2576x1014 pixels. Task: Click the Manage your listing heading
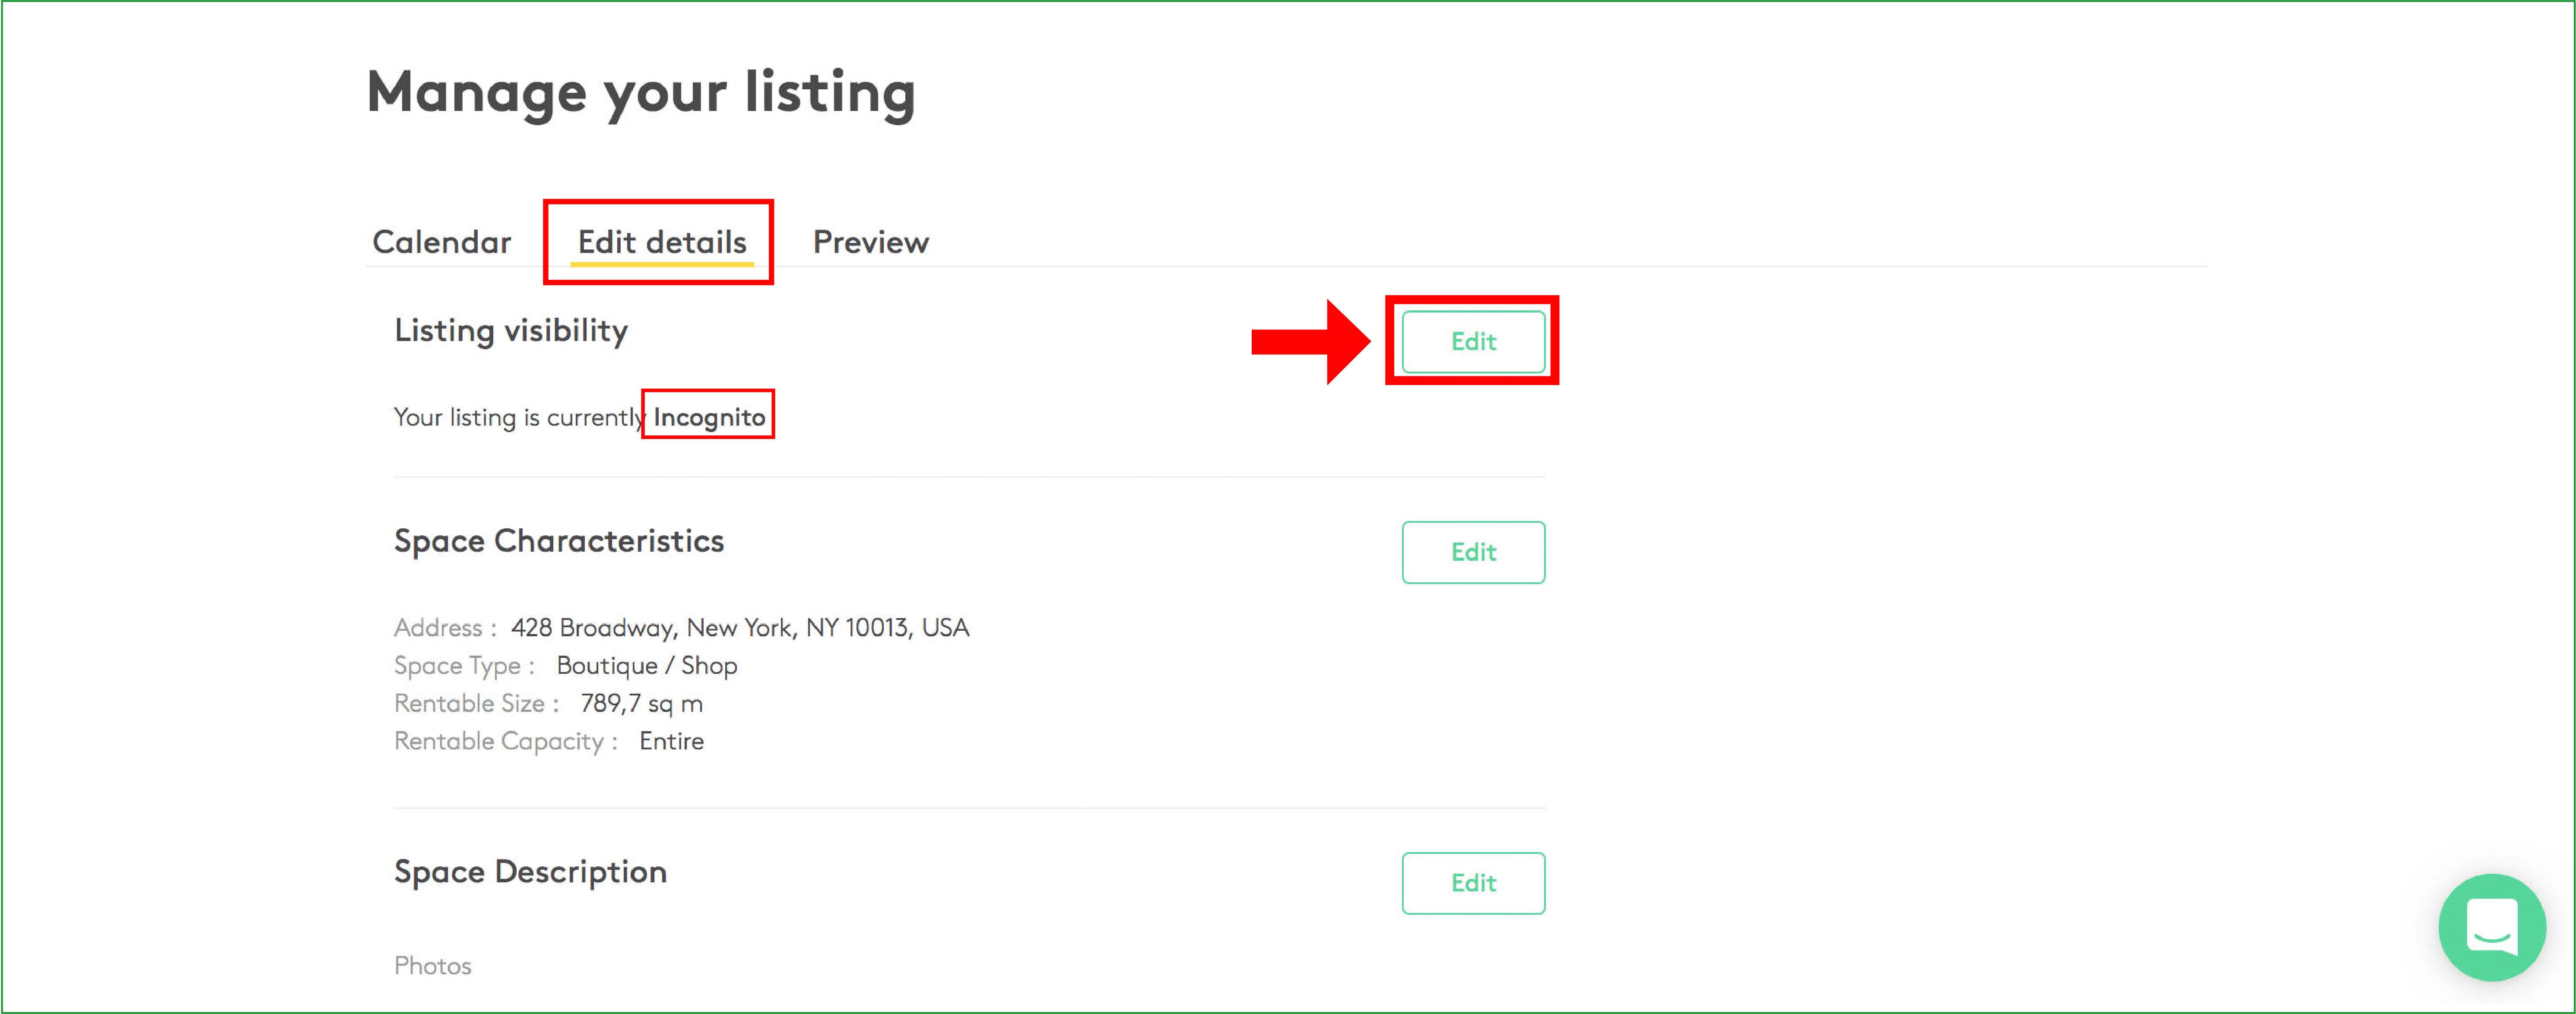pos(641,92)
